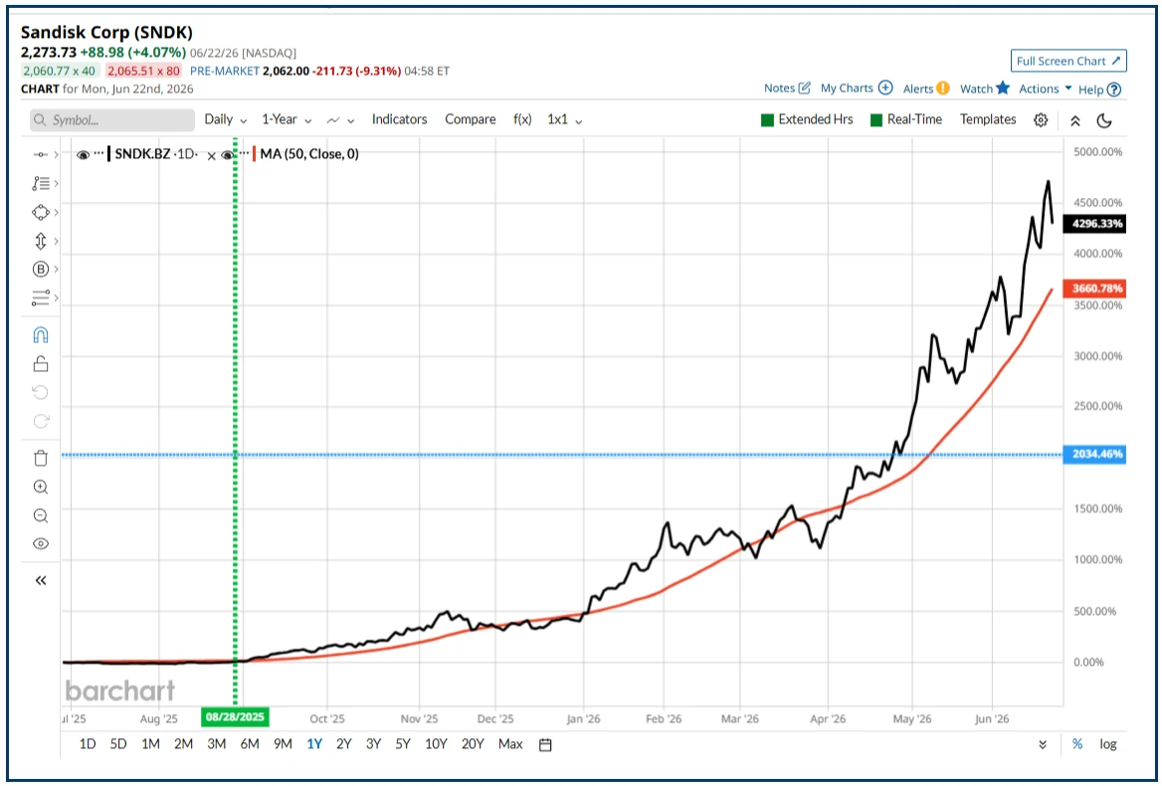This screenshot has height=786, width=1162.
Task: Open Notes editor
Action: tap(787, 88)
